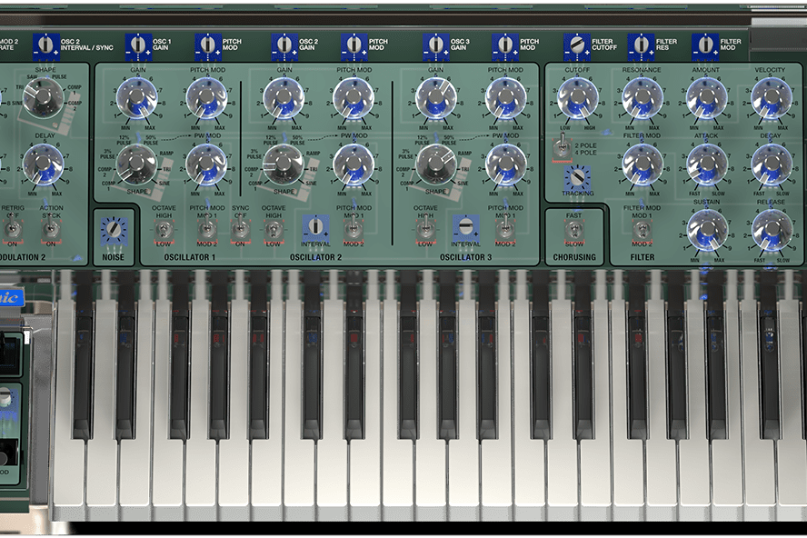This screenshot has height=538, width=807.
Task: Switch the filter 2 Pole / 4 Pole toggle
Action: point(562,148)
